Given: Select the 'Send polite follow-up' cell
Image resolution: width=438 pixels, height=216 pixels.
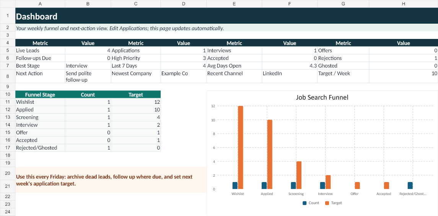Looking at the screenshot, I should pos(88,76).
